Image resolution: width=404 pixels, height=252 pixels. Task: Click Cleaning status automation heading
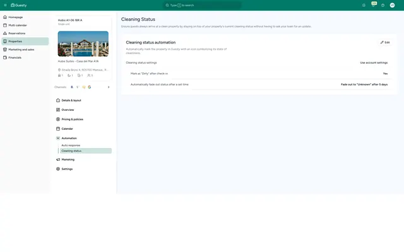point(151,42)
